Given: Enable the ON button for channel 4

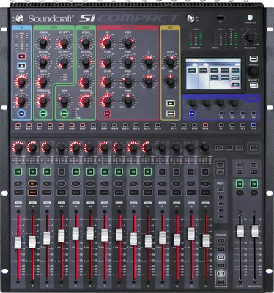Looking at the screenshot, I should [x=62, y=171].
